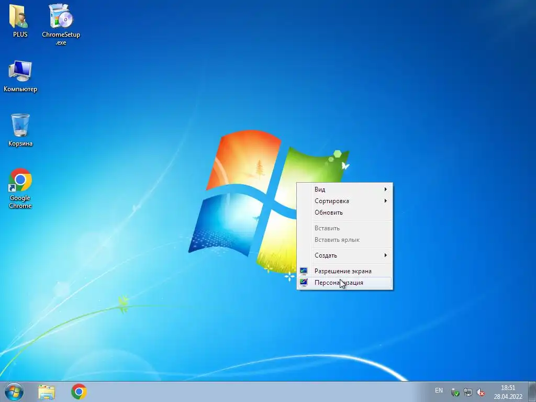Open Windows Explorer from the taskbar
The height and width of the screenshot is (402, 536).
[x=47, y=392]
